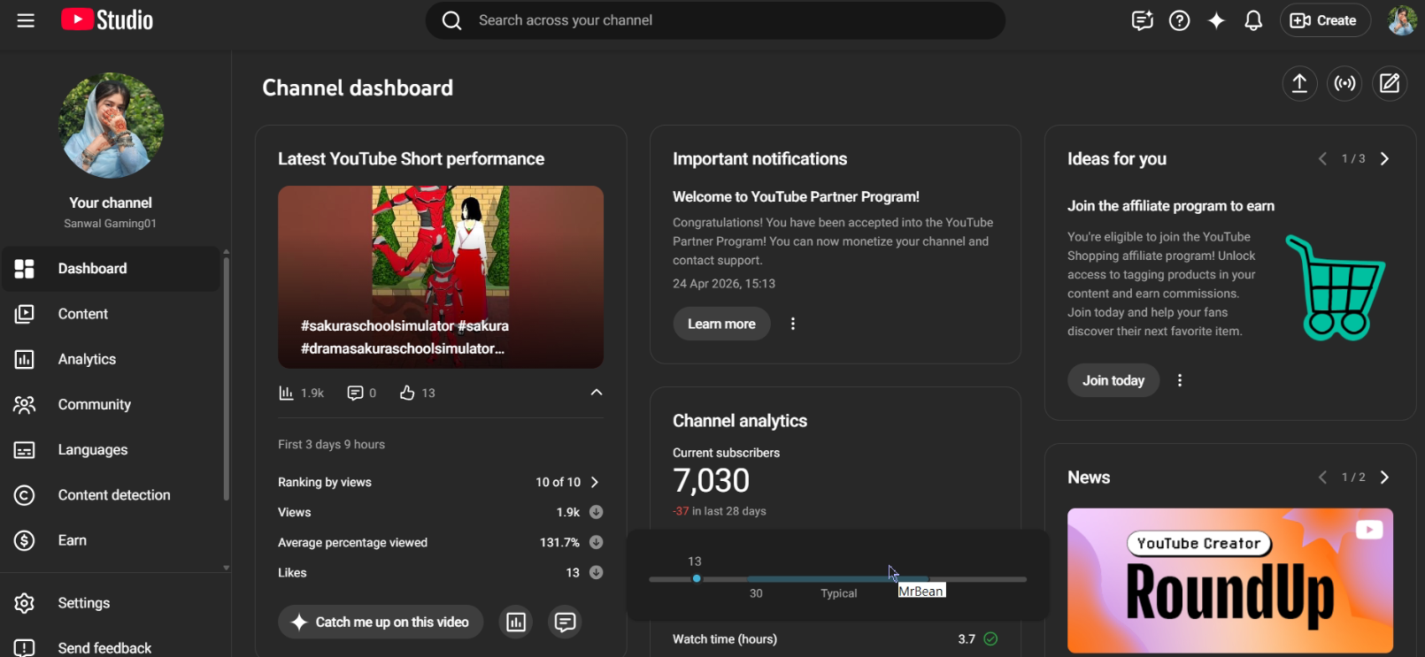
Task: Open Languages in the sidebar
Action: coord(111,450)
